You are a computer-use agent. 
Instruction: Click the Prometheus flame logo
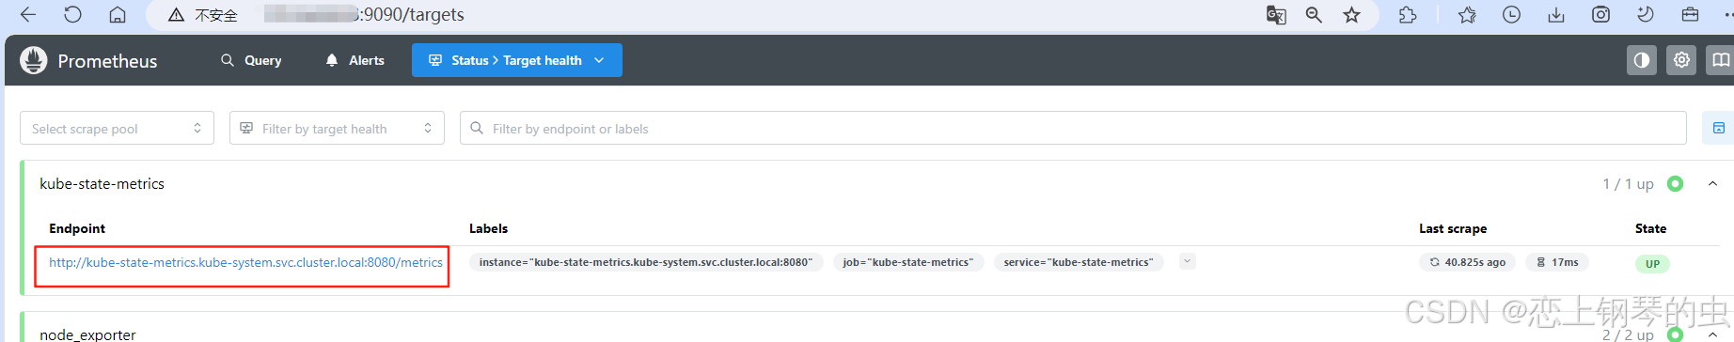pyautogui.click(x=34, y=60)
